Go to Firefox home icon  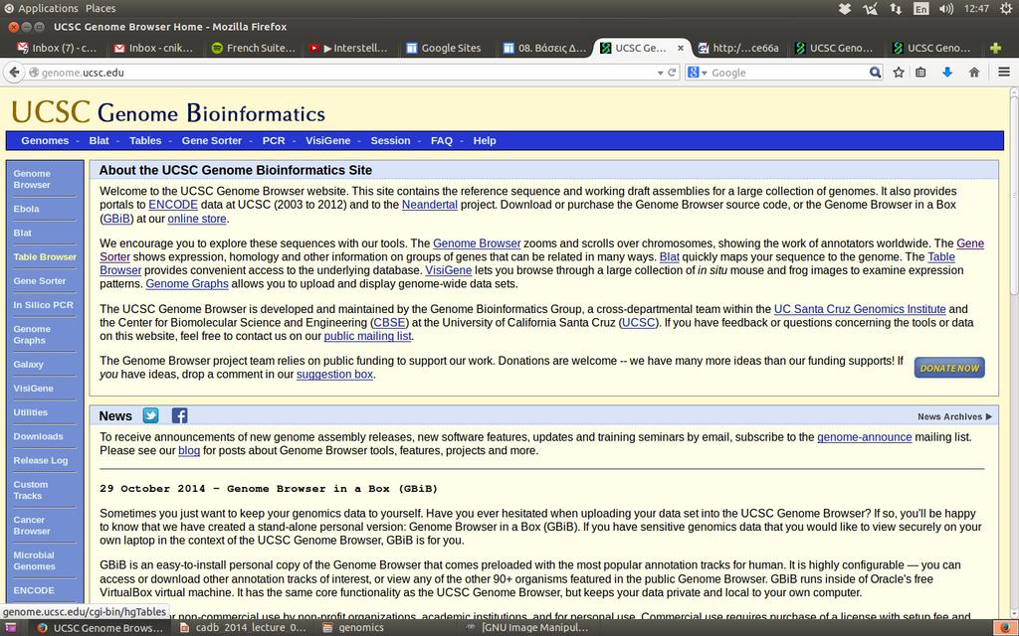click(x=974, y=73)
